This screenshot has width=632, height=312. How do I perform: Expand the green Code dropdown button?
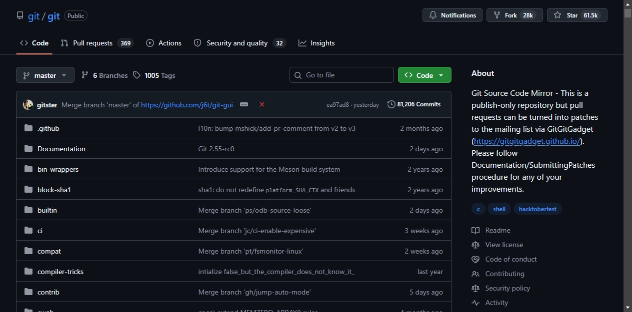click(x=424, y=75)
